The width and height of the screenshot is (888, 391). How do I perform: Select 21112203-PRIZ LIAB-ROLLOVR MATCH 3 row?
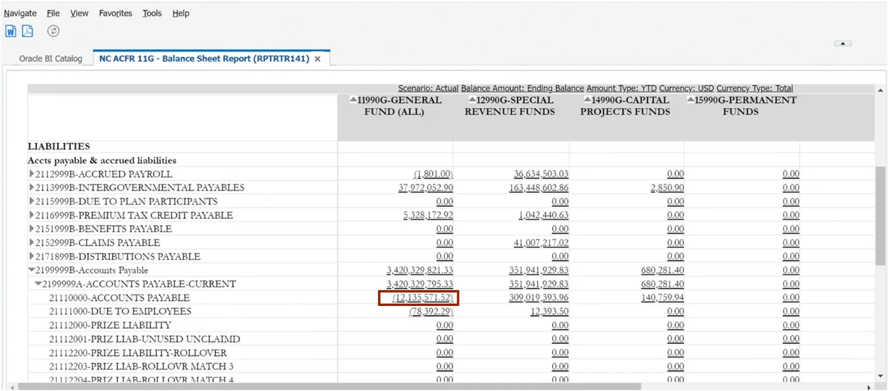141,367
